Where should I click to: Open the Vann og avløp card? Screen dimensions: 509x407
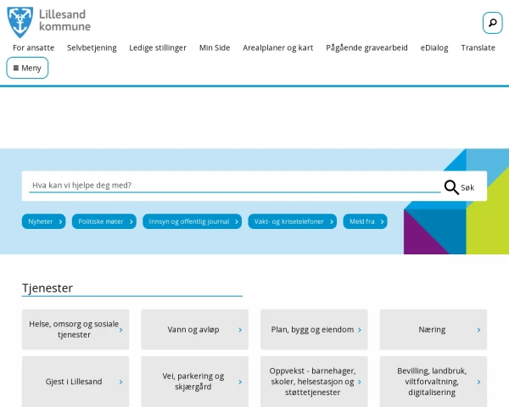195,330
